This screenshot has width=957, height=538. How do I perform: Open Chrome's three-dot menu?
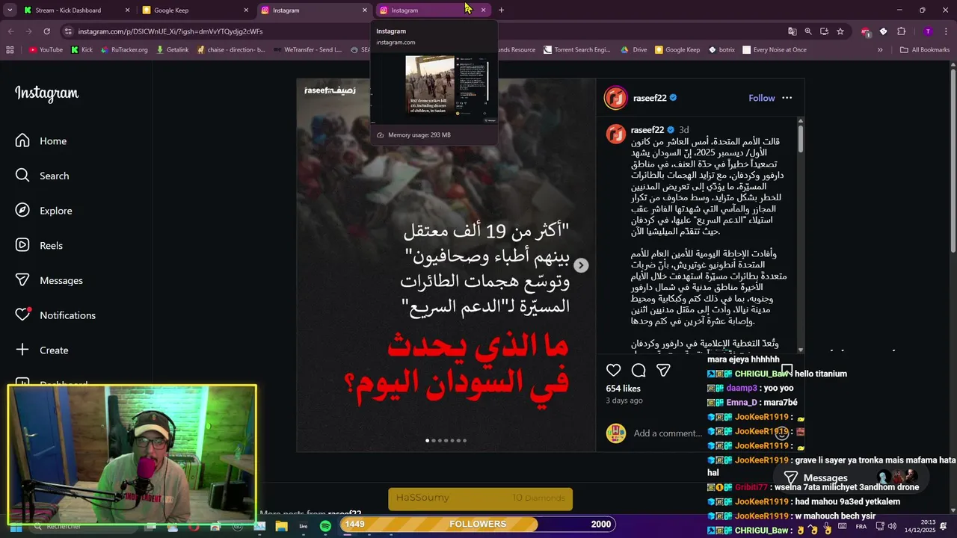click(947, 31)
